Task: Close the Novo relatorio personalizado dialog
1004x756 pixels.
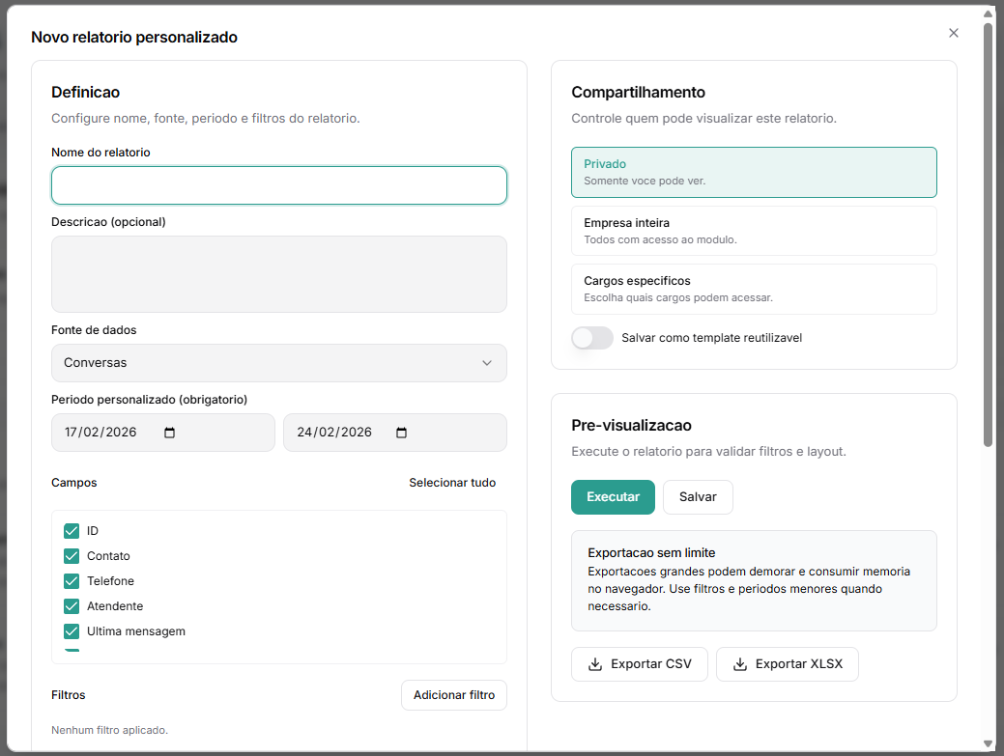Action: [954, 33]
